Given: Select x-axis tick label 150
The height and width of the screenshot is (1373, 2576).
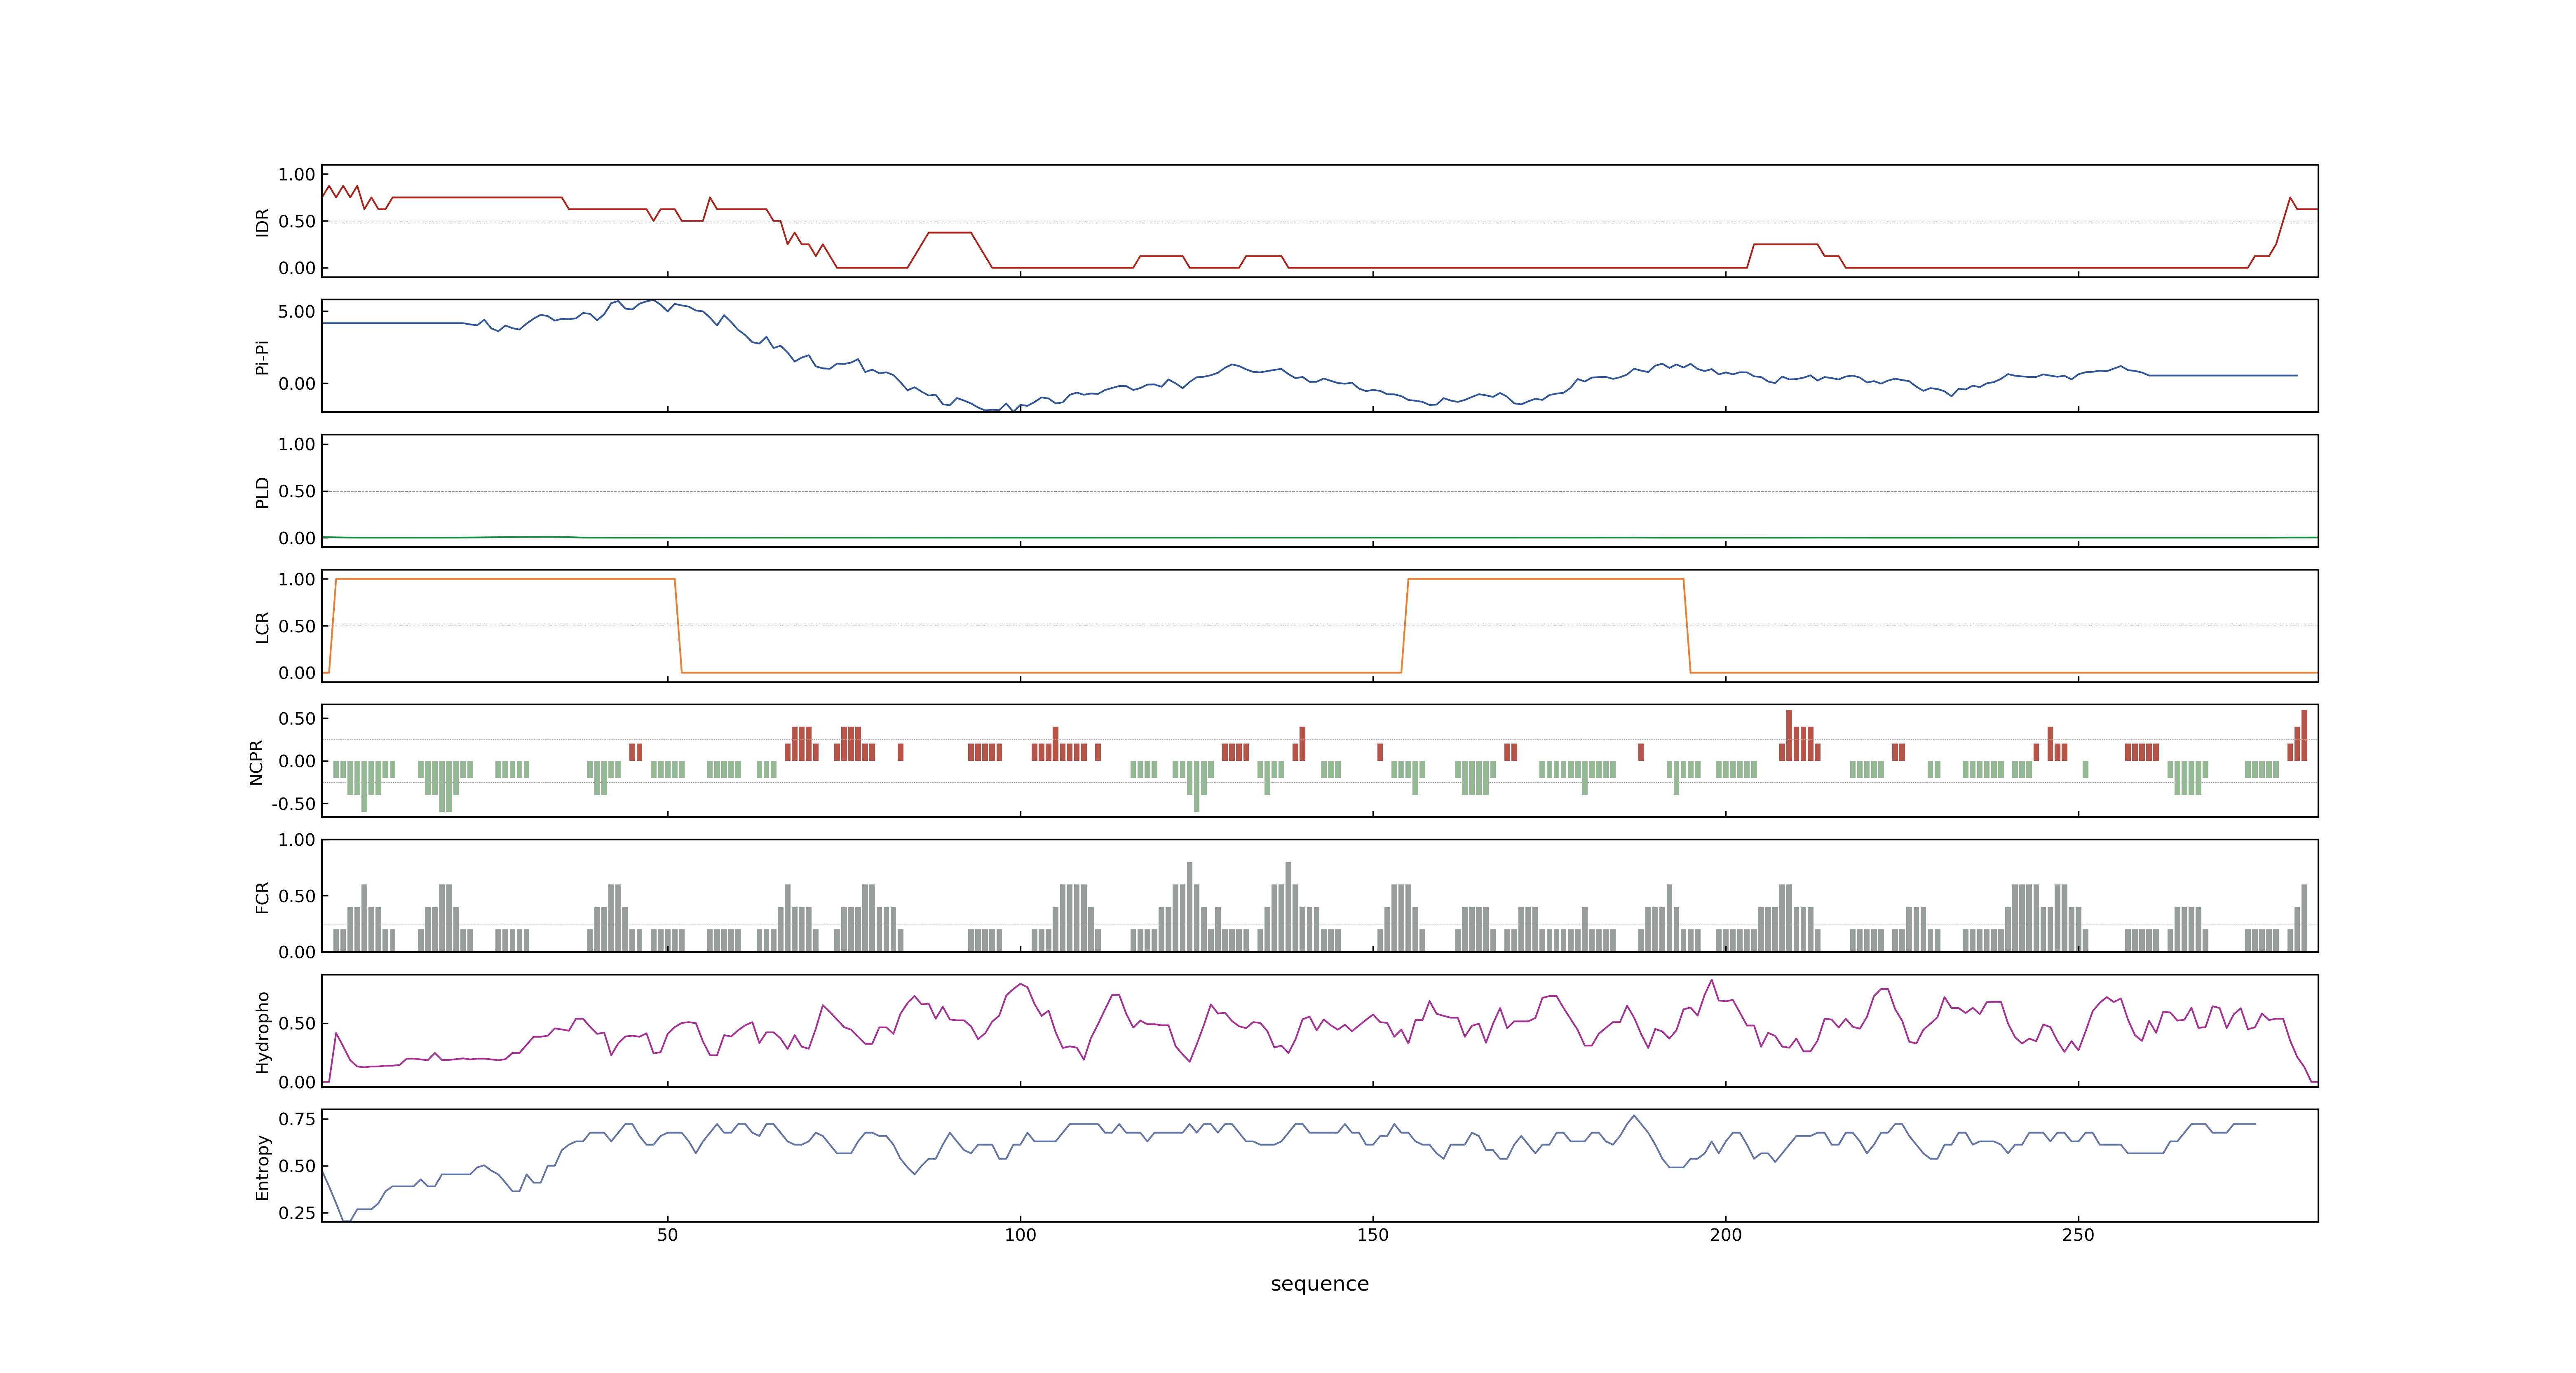Looking at the screenshot, I should 1372,1235.
